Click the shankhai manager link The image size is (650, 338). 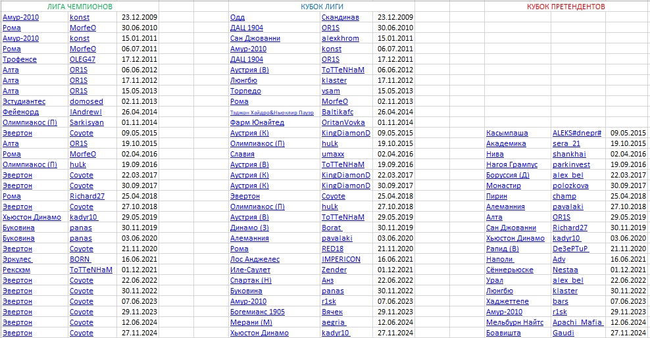coord(569,154)
